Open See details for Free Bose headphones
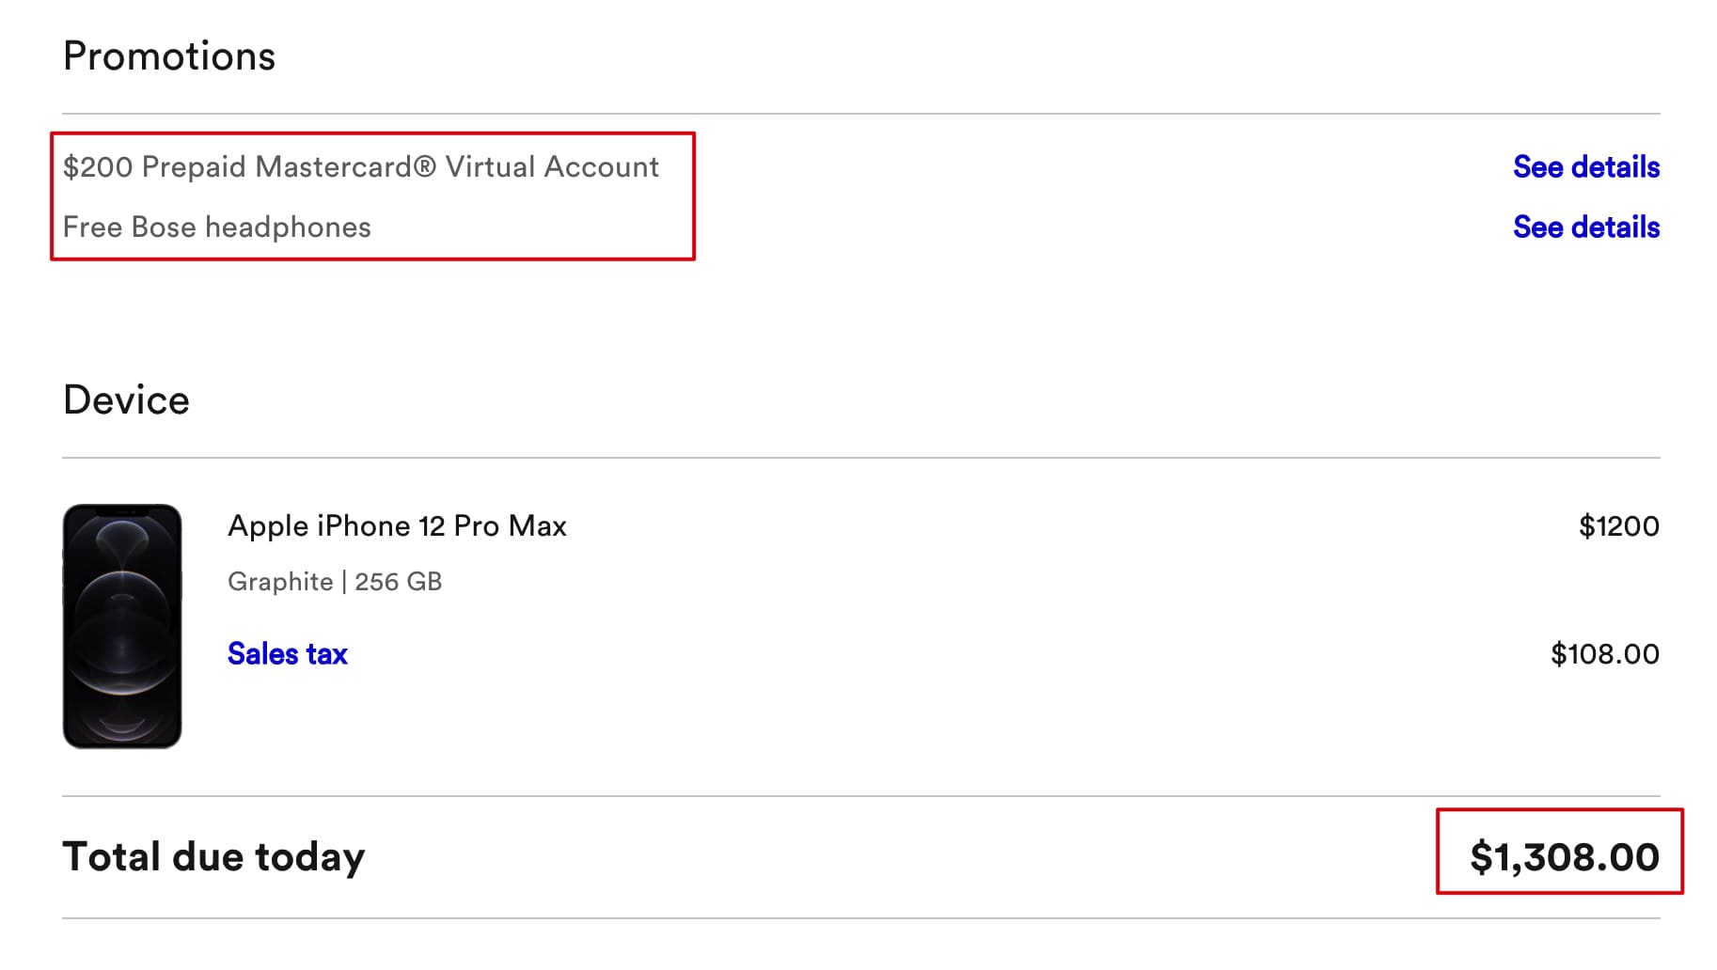The image size is (1717, 970). click(x=1585, y=227)
